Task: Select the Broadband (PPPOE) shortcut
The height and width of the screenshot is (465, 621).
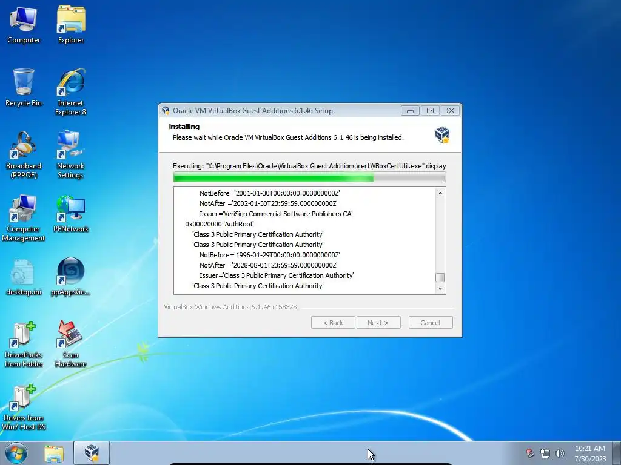Action: 24,155
